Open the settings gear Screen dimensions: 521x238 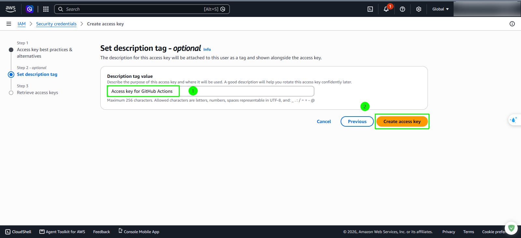(419, 9)
